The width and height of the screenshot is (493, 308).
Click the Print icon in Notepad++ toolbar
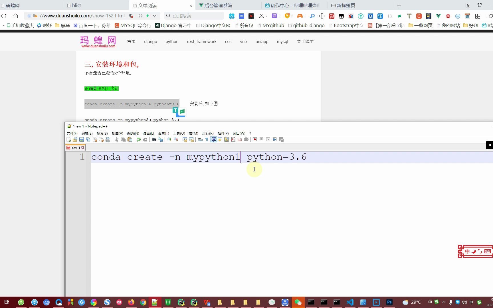108,139
